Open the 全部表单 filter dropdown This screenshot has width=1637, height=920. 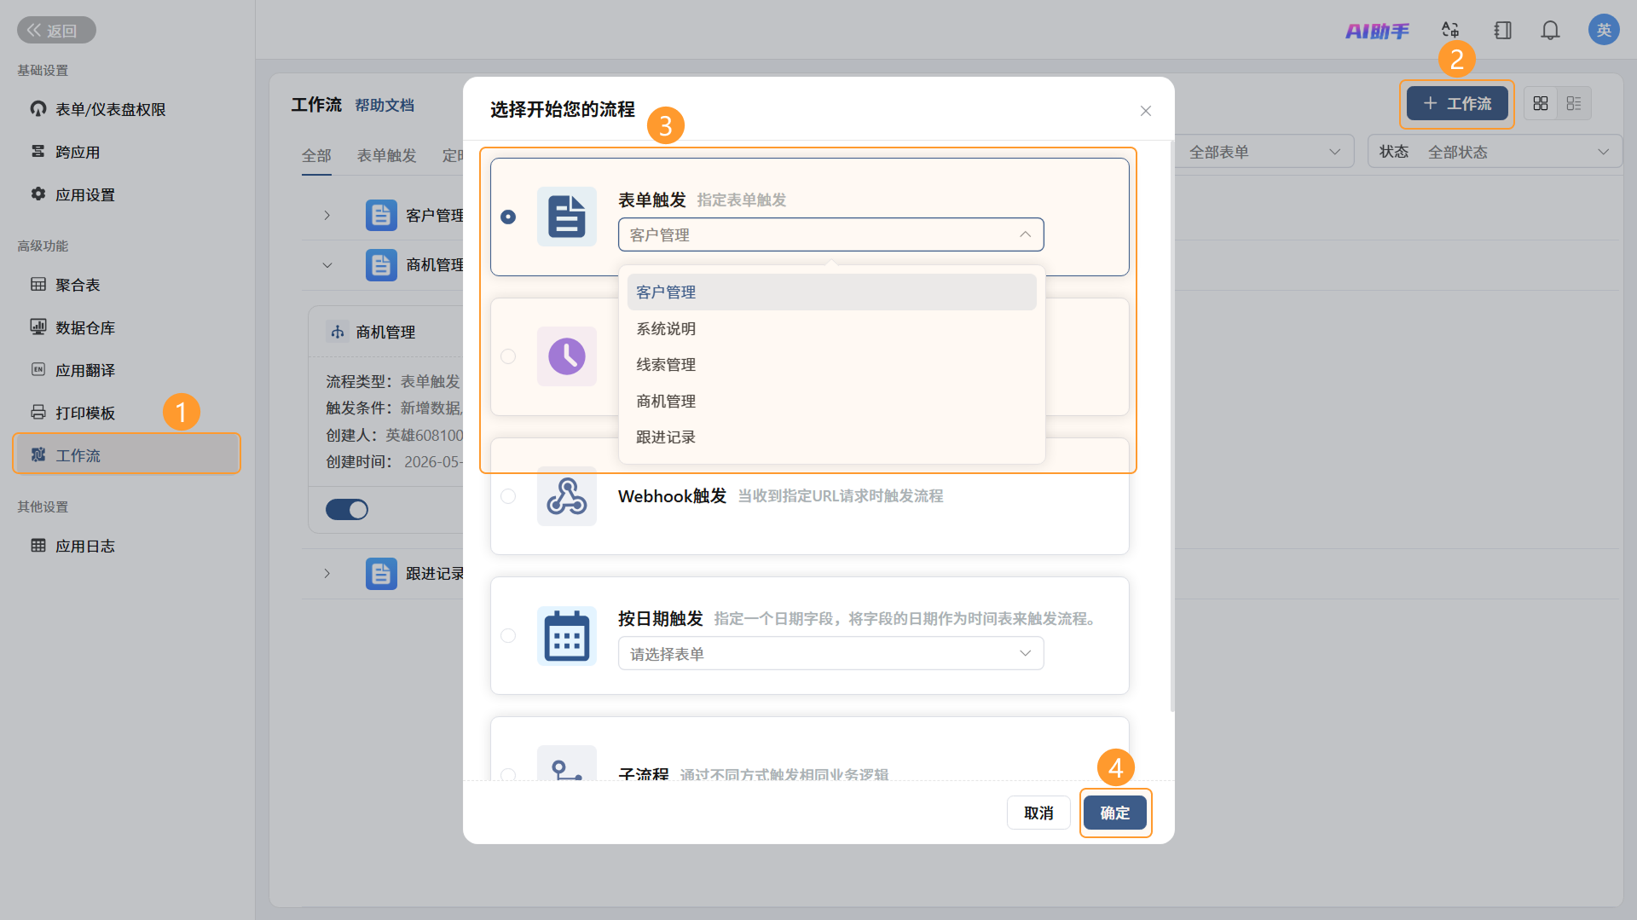1264,152
